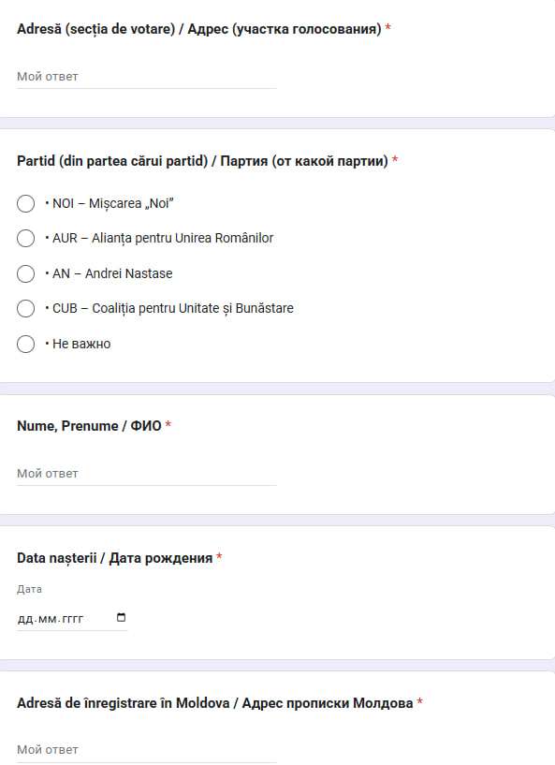Image resolution: width=555 pixels, height=765 pixels.
Task: Click the voting section address answer field
Action: 147,77
